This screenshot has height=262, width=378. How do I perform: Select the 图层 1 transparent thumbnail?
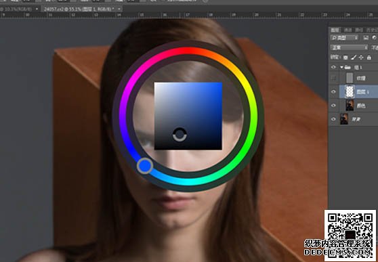[350, 92]
